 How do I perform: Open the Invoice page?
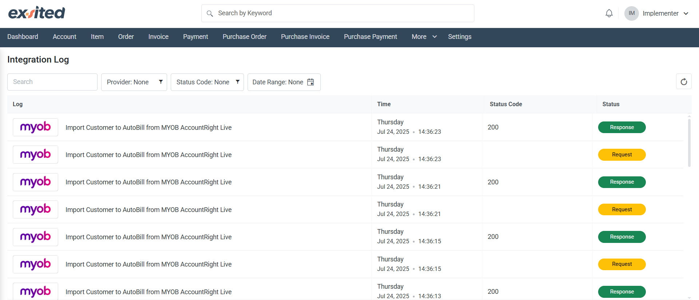158,37
